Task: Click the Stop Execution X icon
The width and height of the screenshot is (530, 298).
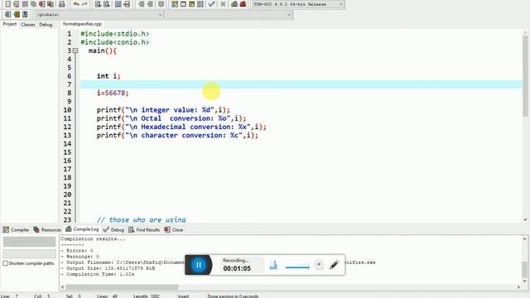Action: point(223,4)
